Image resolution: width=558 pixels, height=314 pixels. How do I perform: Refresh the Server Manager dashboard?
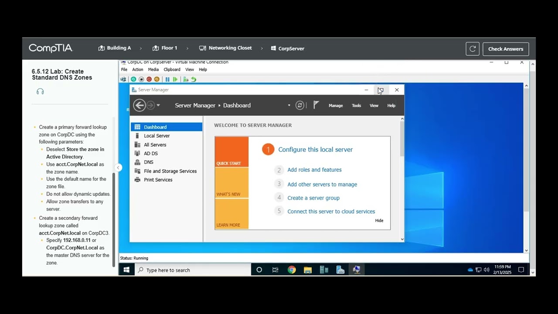pyautogui.click(x=300, y=105)
